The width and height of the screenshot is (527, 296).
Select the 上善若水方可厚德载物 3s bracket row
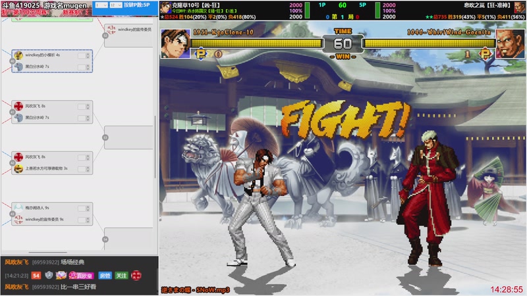coord(52,168)
